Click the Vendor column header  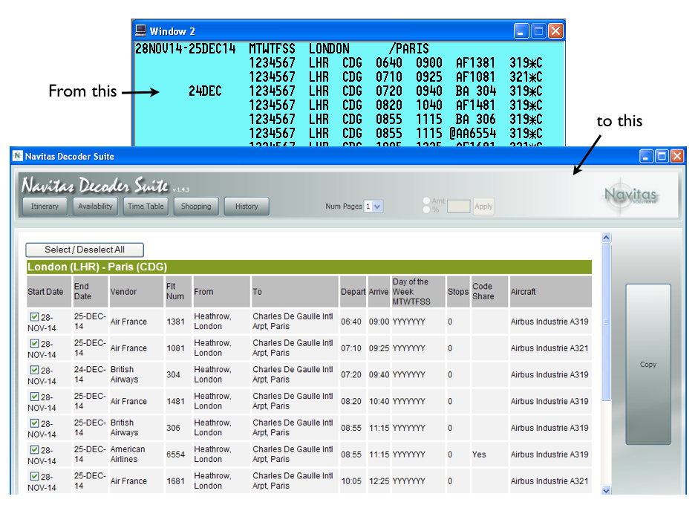pos(137,292)
